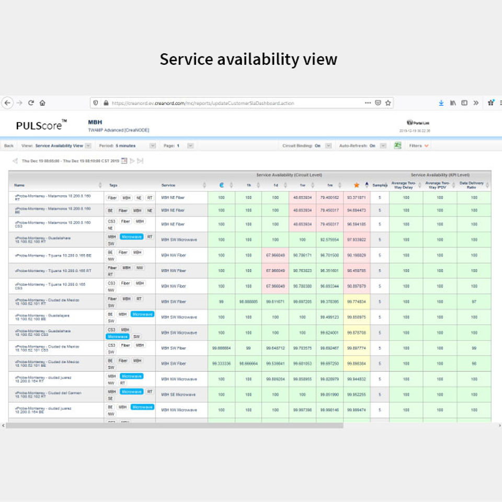Click the MBH SE Microwave service cell
Screen dimensions: 502x502
point(178,394)
